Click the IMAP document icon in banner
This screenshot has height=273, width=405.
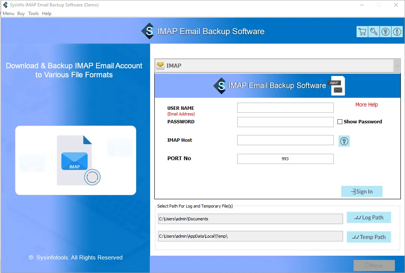click(x=337, y=86)
